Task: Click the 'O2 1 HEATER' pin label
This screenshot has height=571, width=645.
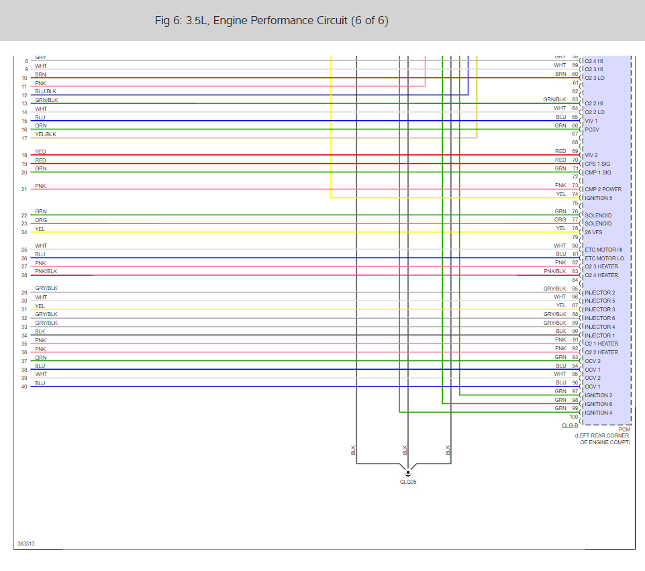Action: point(601,344)
